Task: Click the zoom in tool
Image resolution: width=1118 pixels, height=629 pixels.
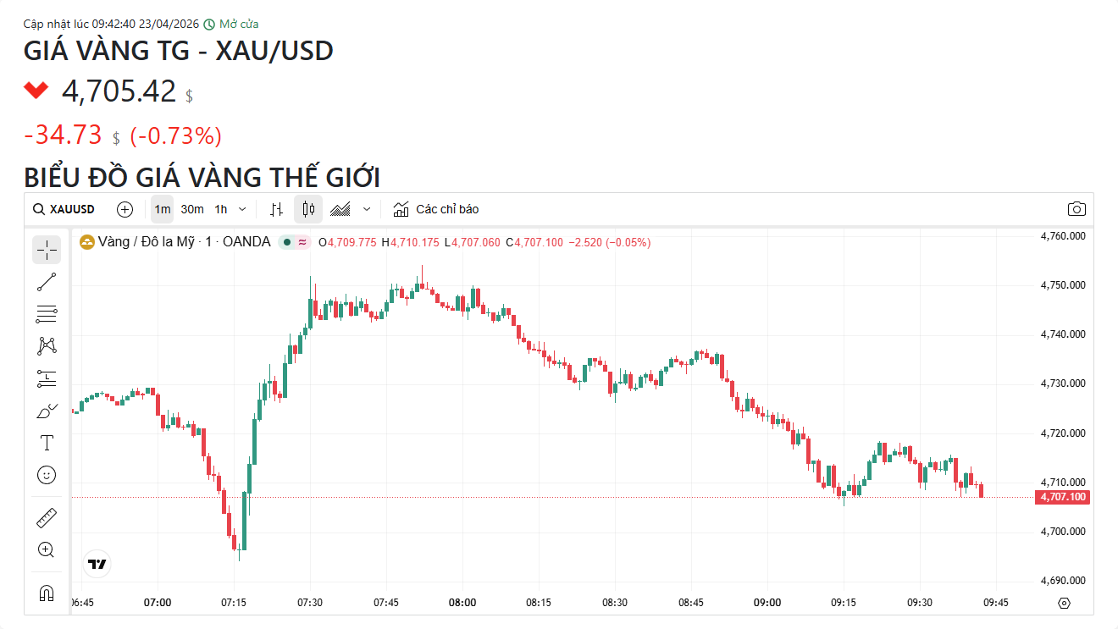Action: tap(47, 549)
